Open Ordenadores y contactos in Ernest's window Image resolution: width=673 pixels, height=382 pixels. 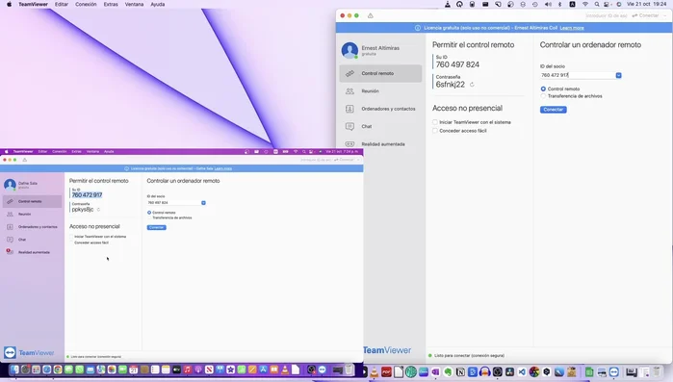(x=380, y=109)
